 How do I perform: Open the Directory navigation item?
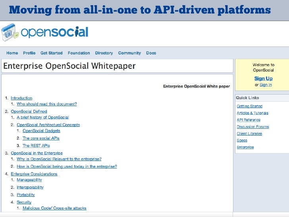point(104,53)
